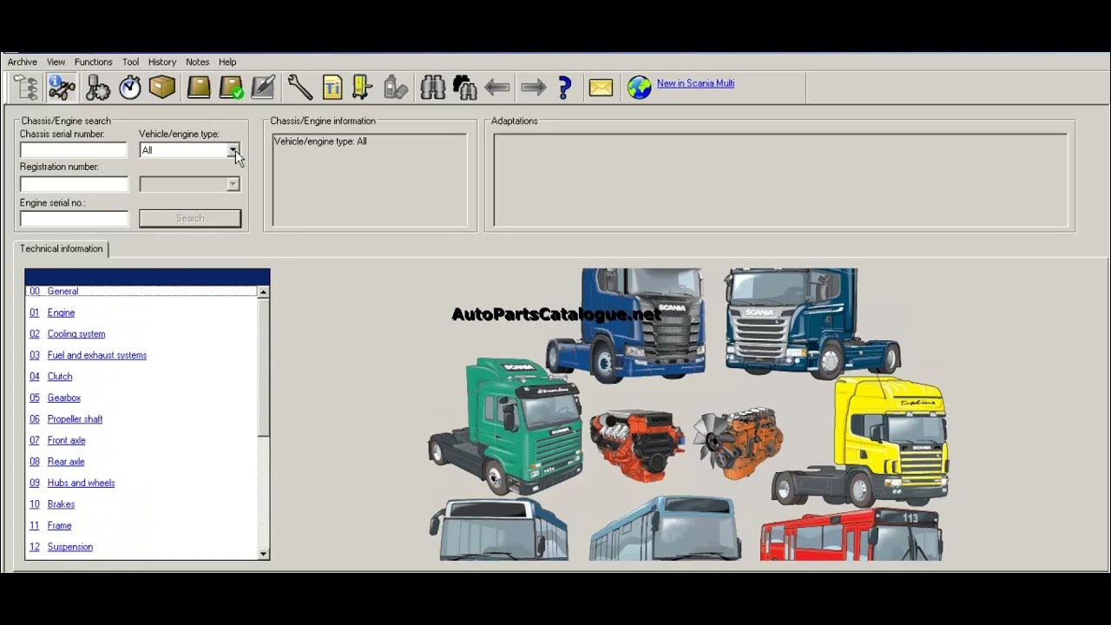Select the technical information toolbar icon
This screenshot has height=625, width=1111.
[x=62, y=87]
